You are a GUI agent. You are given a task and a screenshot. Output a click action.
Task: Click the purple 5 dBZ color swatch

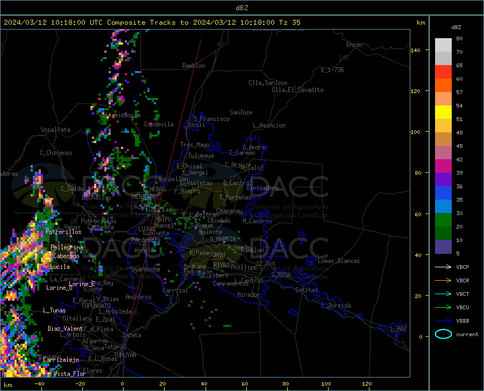[x=443, y=247]
